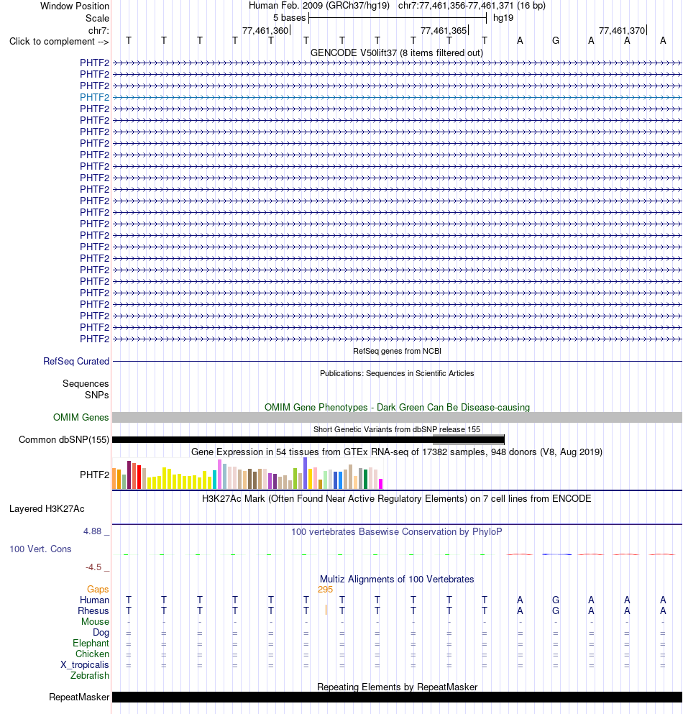Click the blue PhyloP conservation mark under G
The width and height of the screenshot is (683, 714).
[557, 554]
